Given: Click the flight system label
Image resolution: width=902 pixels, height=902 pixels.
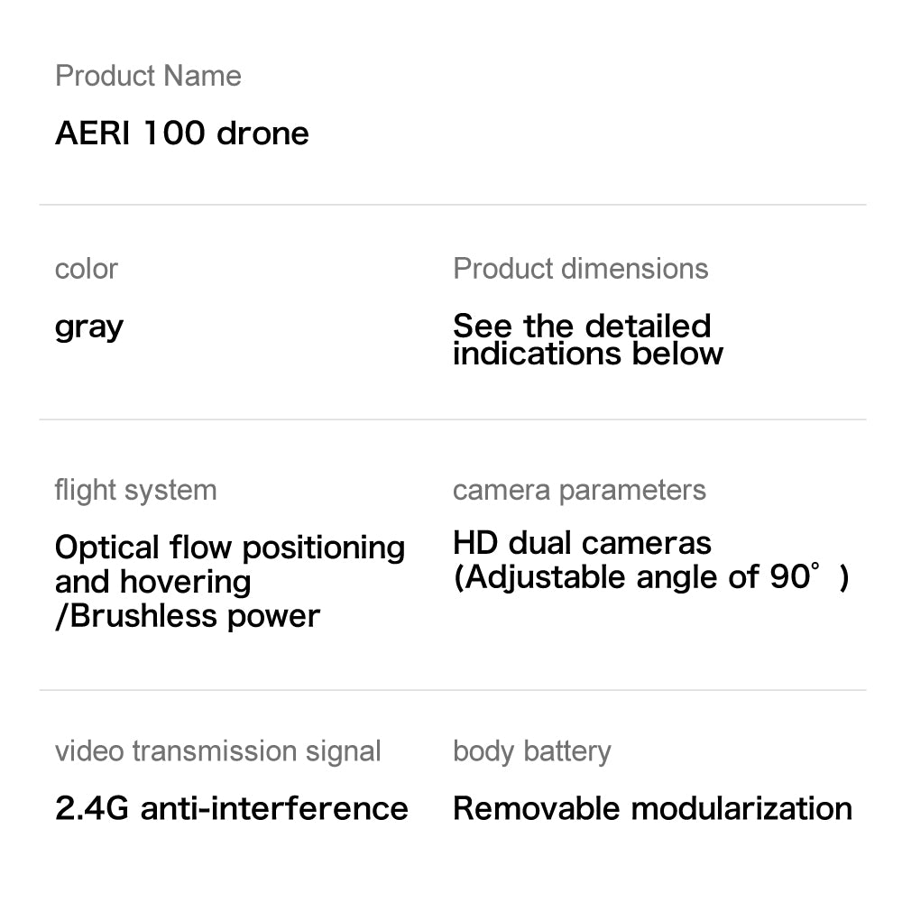Looking at the screenshot, I should pyautogui.click(x=136, y=491).
